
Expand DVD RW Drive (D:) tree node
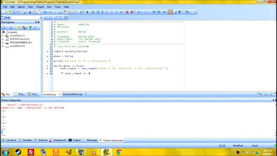[3, 39]
